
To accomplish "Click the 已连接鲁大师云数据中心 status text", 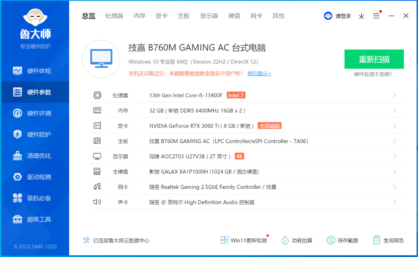I will (x=121, y=241).
